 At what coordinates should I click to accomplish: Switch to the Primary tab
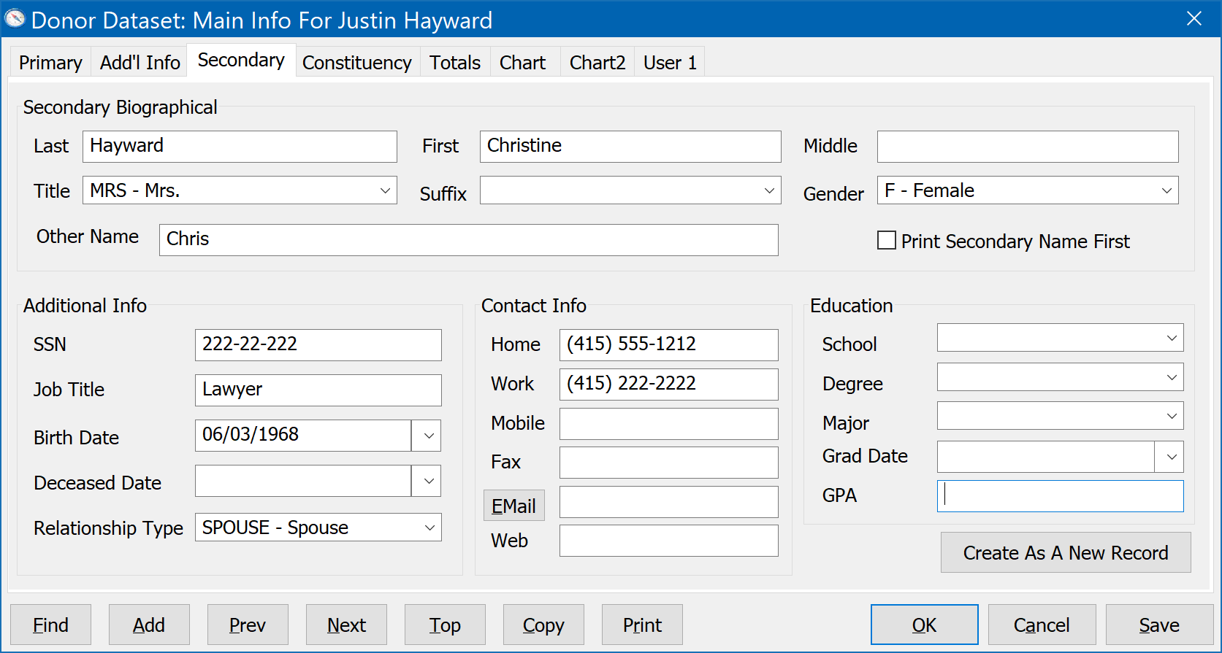tap(50, 63)
